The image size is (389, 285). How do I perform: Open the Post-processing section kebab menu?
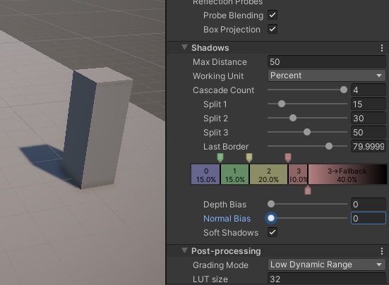click(x=382, y=251)
